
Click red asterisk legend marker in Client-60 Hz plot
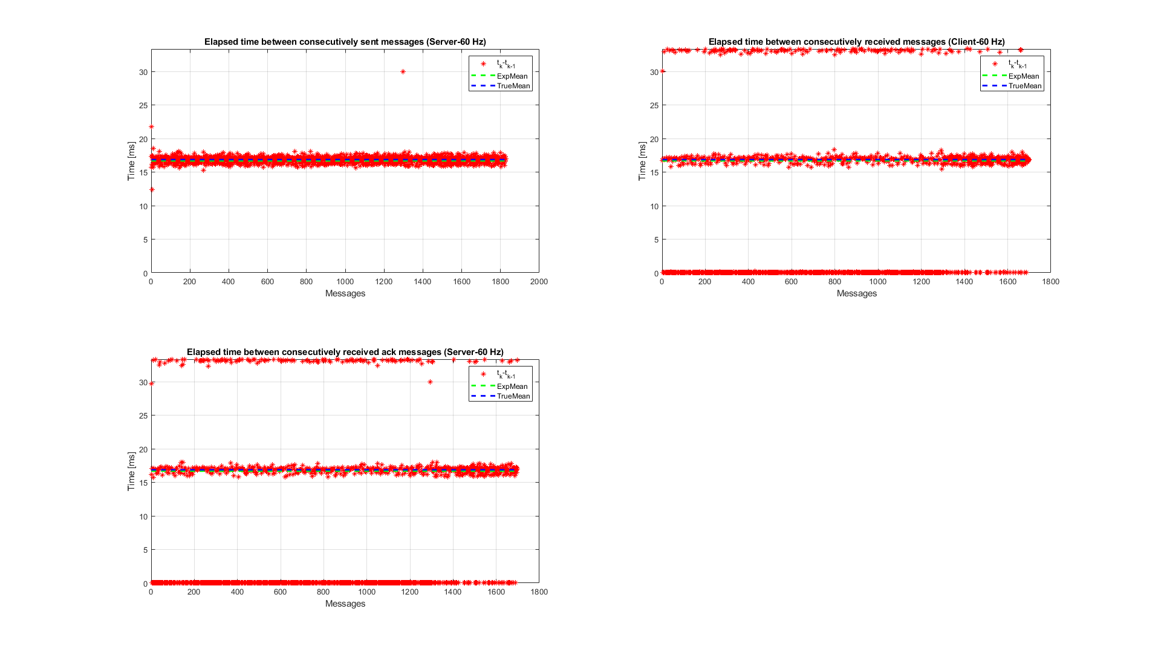click(x=995, y=64)
